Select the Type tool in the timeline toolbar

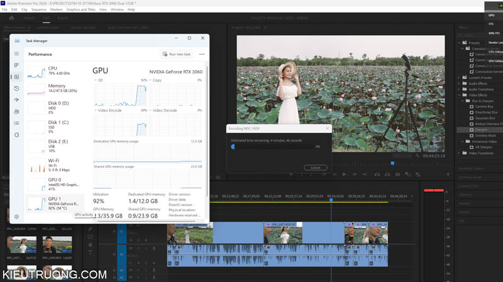click(91, 253)
